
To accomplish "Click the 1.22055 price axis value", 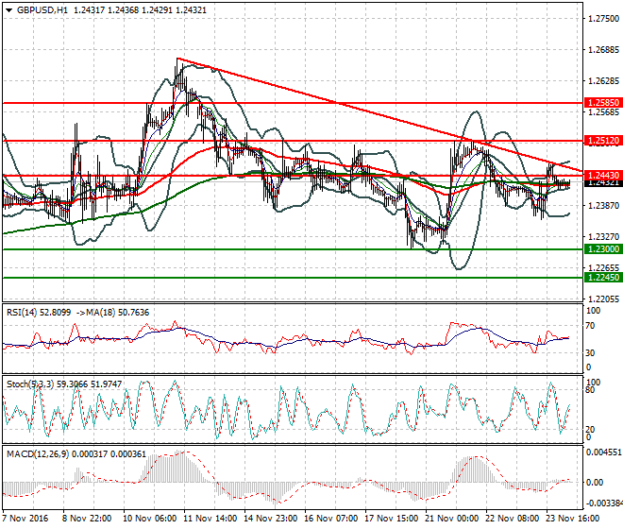I will pos(603,299).
